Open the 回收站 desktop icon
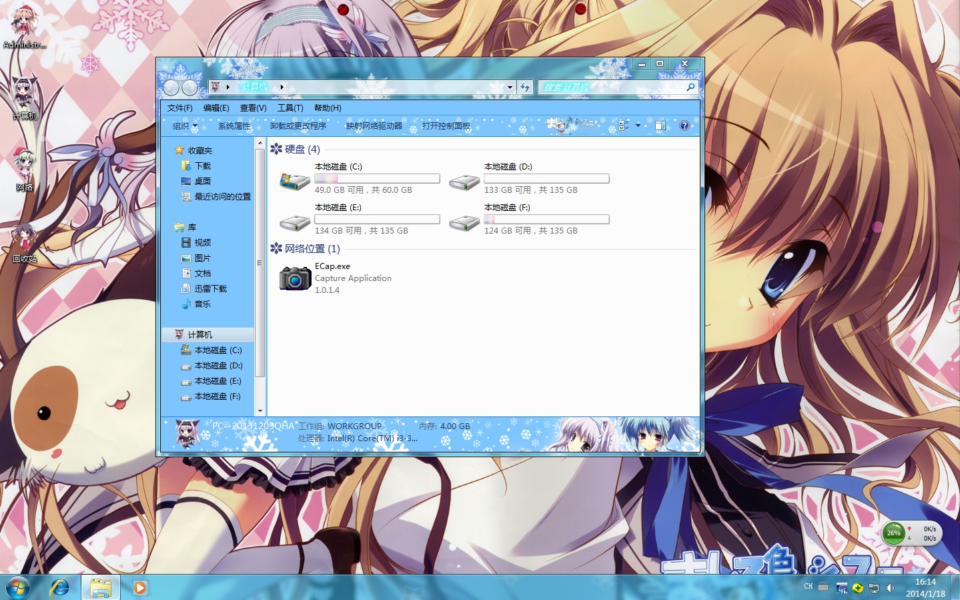 [24, 242]
